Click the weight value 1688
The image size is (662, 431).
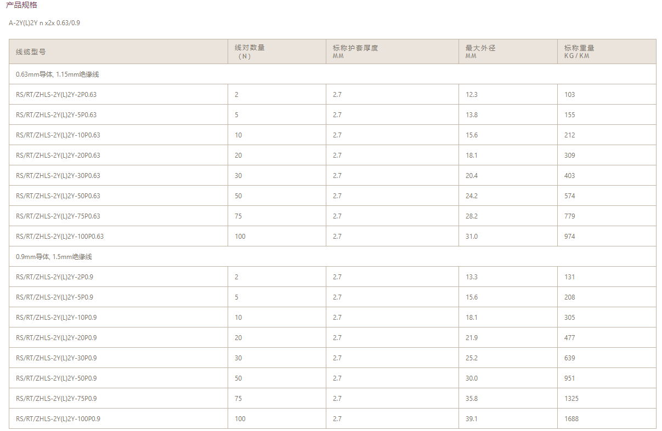(572, 419)
